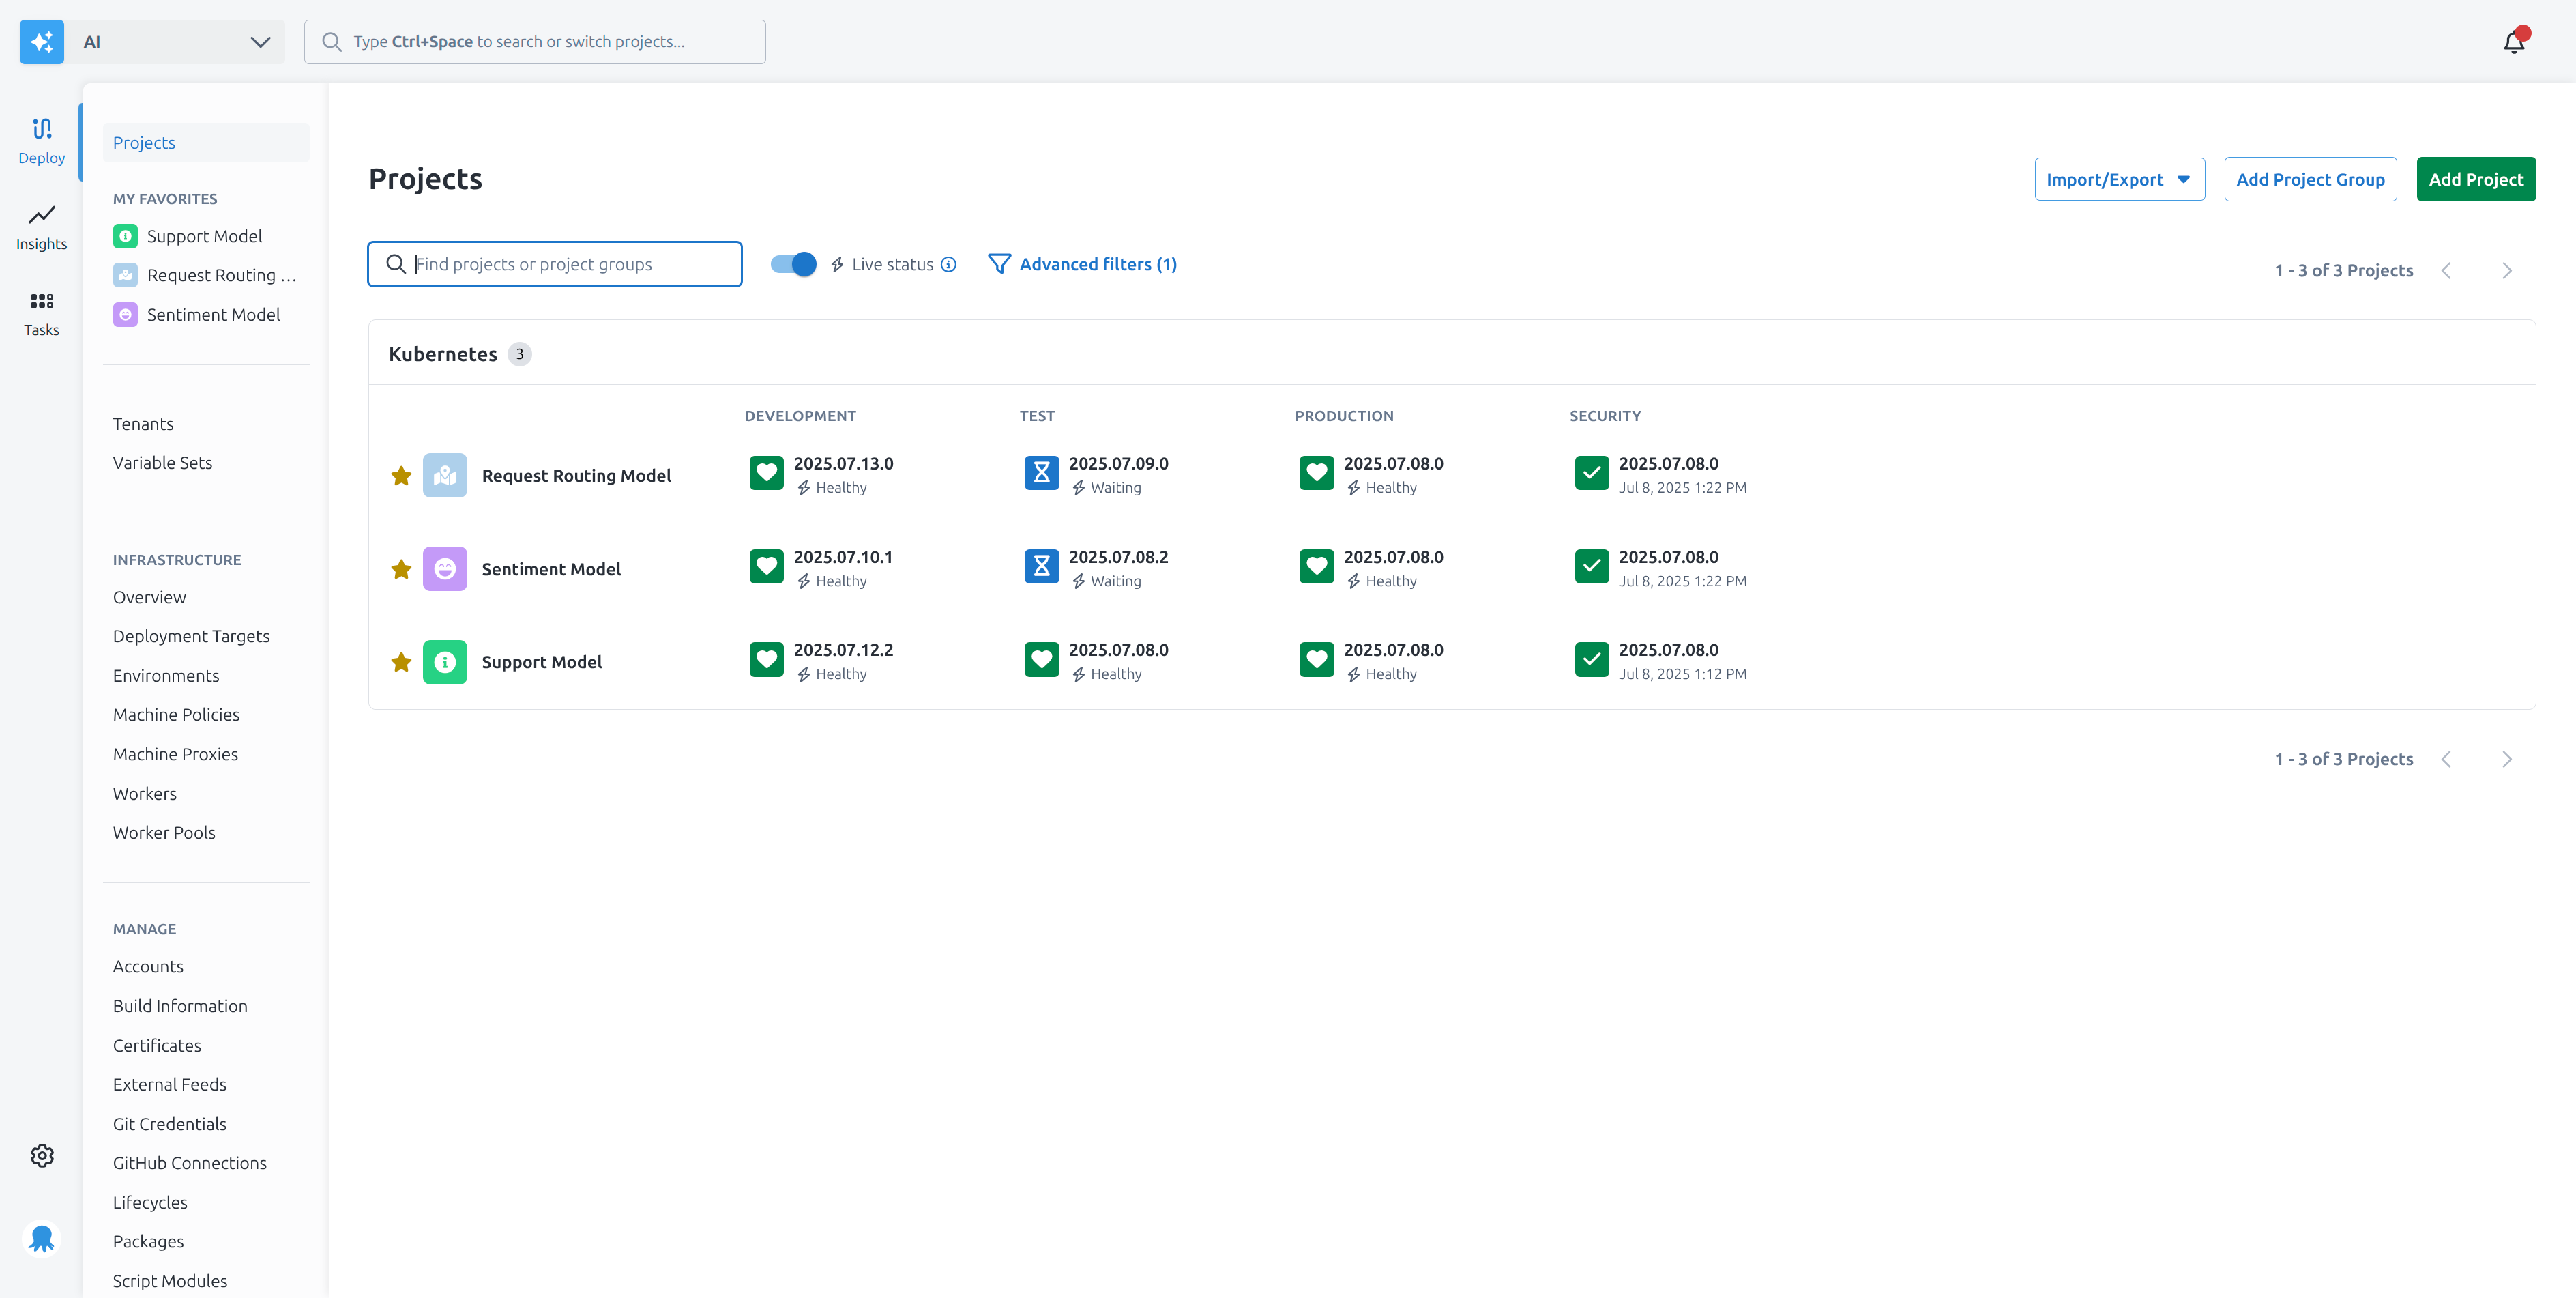This screenshot has height=1298, width=2576.
Task: Click the Octopus Deploy logo icon
Action: click(x=41, y=1238)
